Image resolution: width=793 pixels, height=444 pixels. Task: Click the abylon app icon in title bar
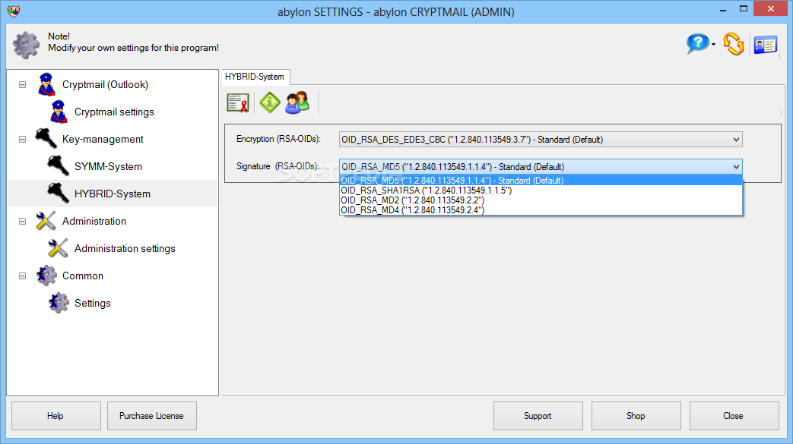14,11
